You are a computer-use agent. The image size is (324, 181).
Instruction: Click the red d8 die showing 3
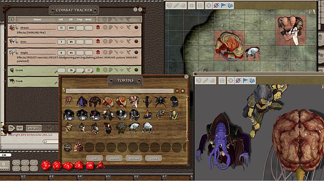point(79,165)
